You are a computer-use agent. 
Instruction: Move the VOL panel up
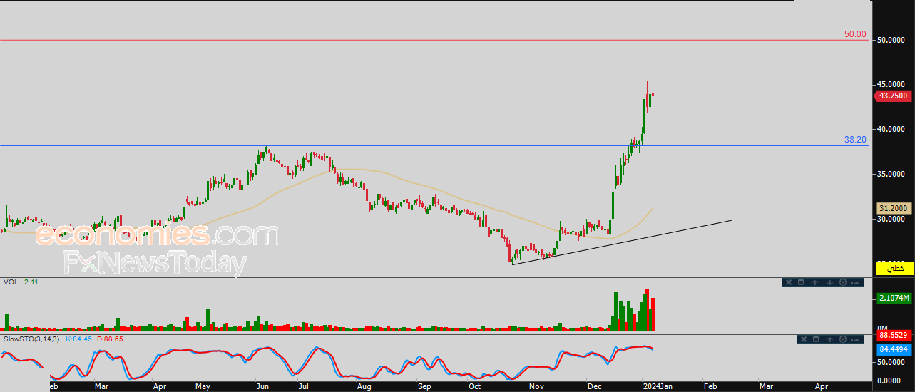(x=814, y=282)
